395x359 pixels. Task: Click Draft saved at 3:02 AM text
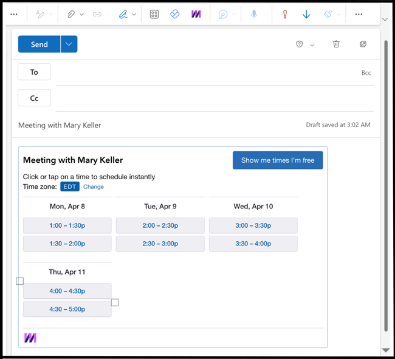(338, 125)
